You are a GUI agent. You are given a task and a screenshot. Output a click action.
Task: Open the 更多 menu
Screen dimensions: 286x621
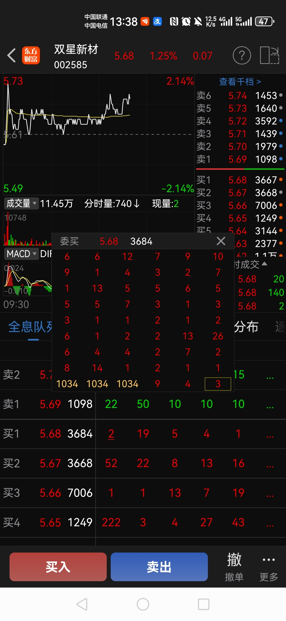pos(269,567)
